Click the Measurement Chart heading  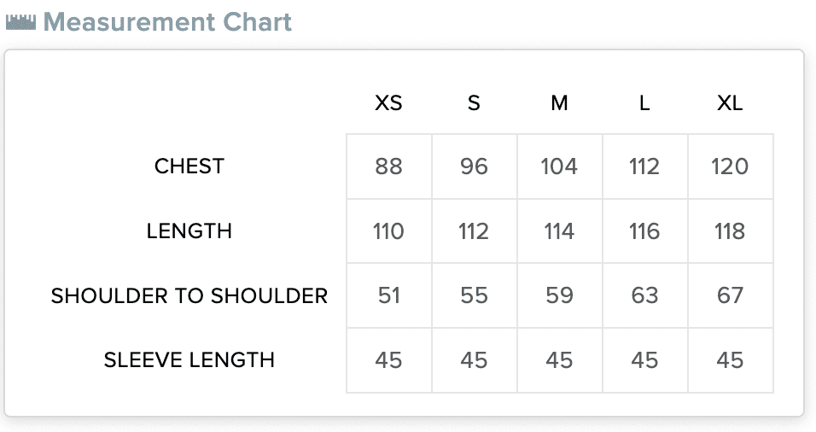pyautogui.click(x=167, y=22)
